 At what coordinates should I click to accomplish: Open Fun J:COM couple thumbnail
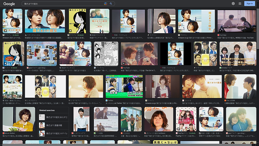[240, 87]
